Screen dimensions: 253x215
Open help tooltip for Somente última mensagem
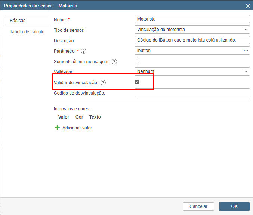[114, 62]
